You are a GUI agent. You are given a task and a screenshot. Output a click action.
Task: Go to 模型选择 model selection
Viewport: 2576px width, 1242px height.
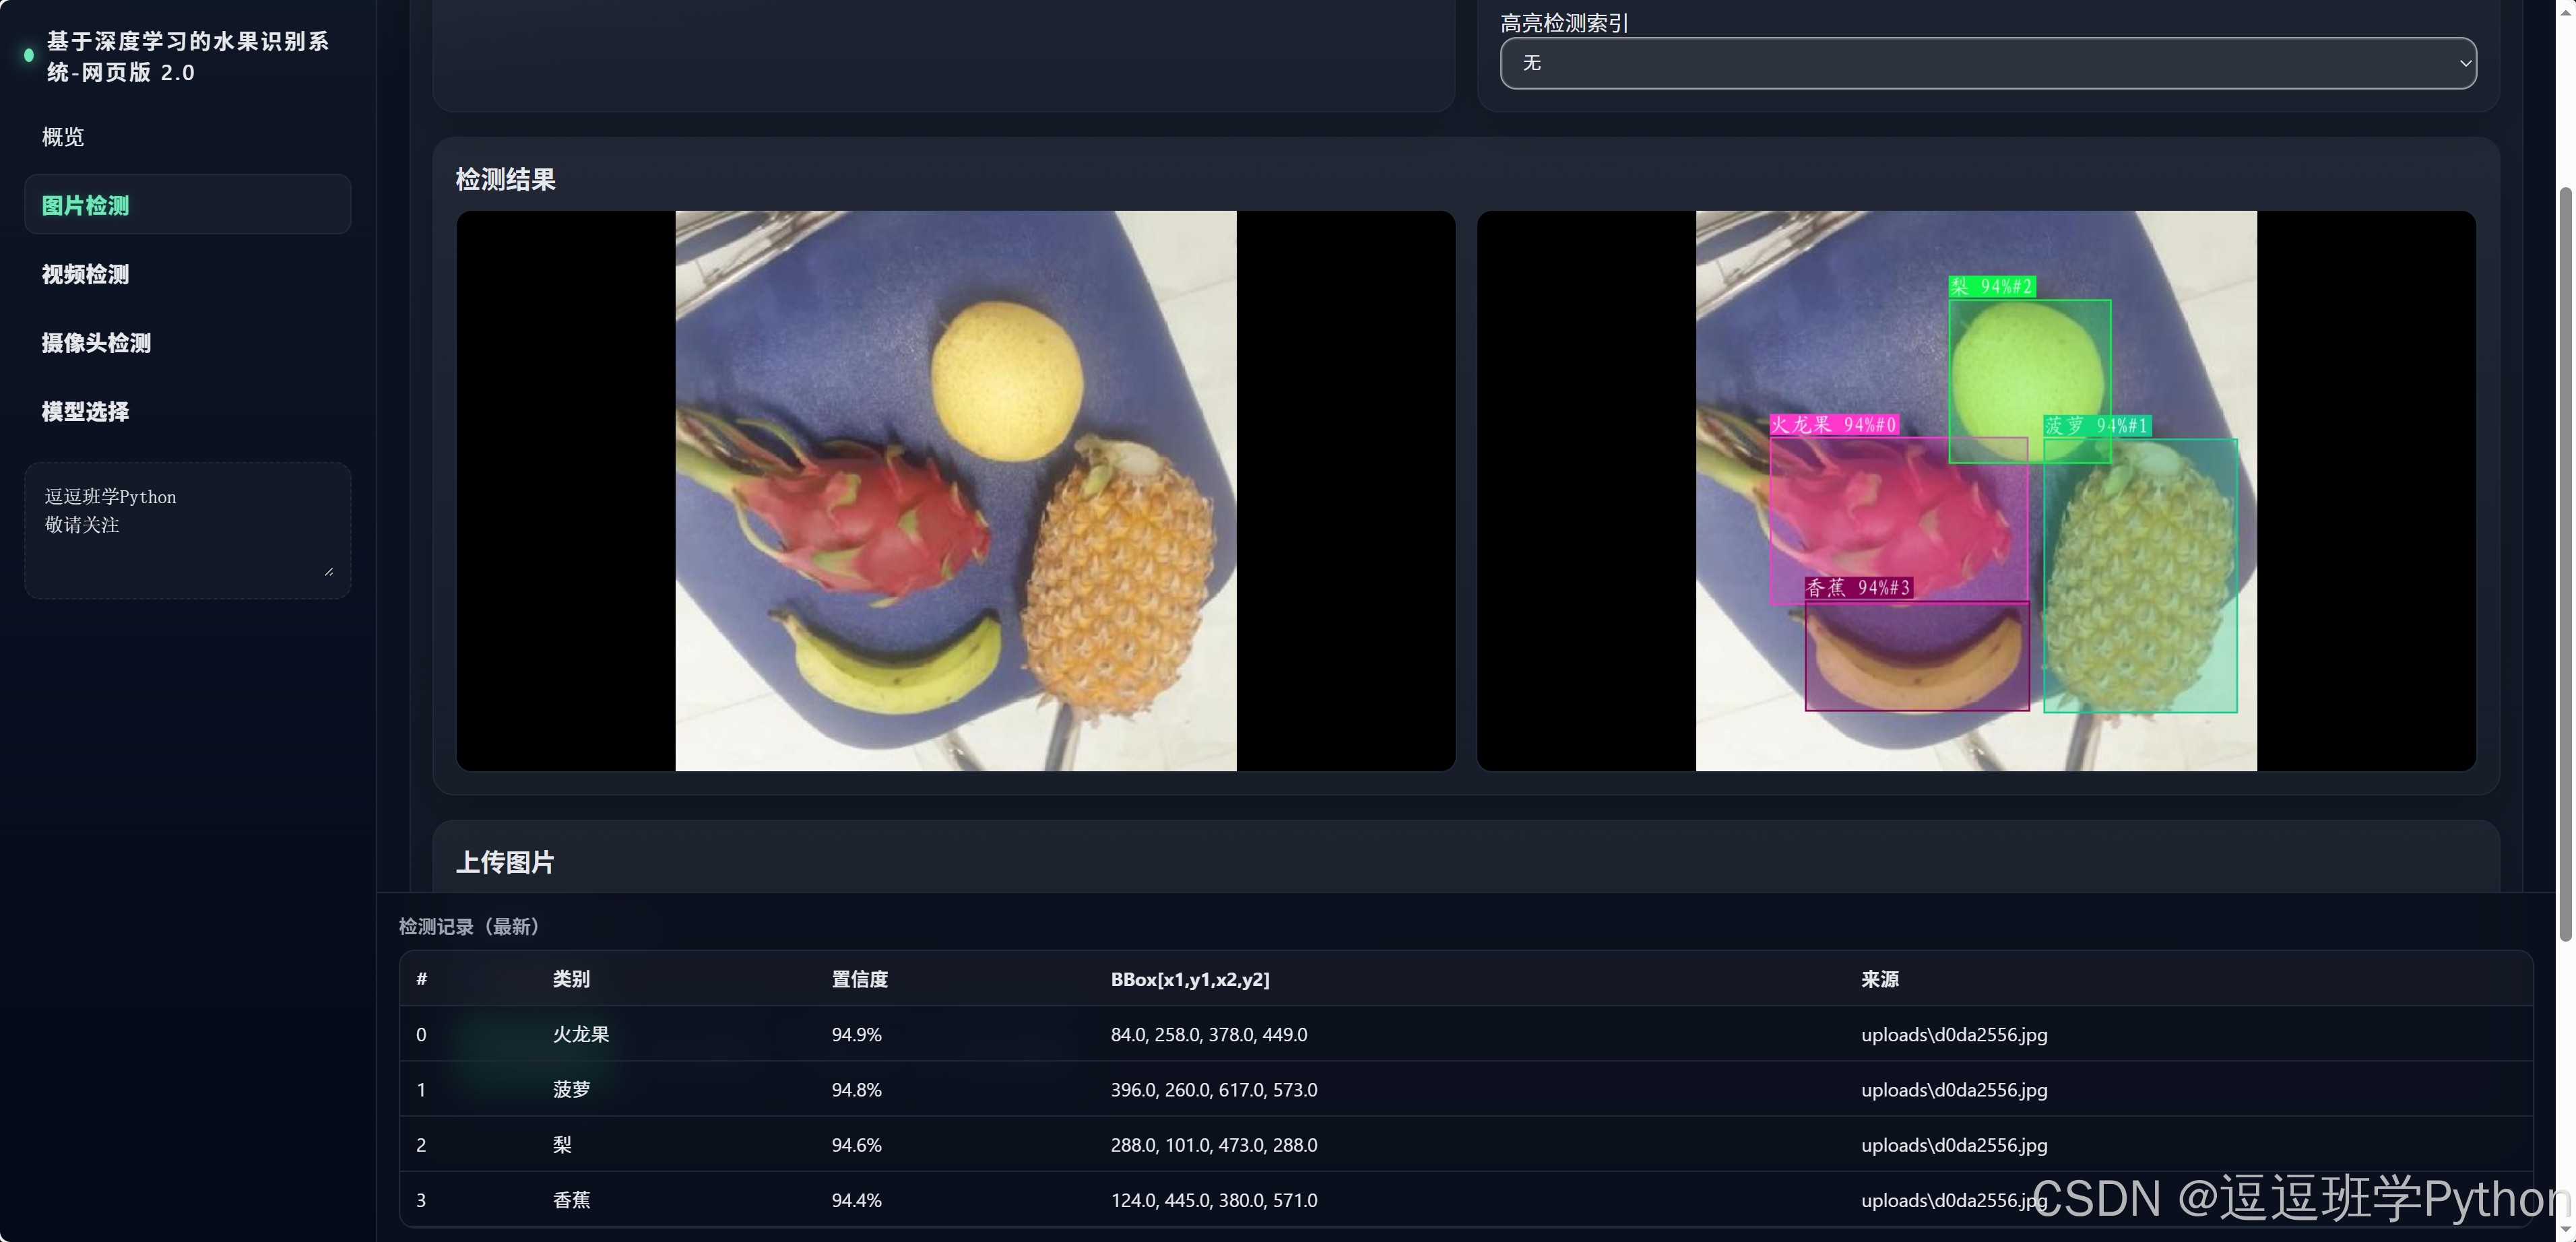pyautogui.click(x=86, y=411)
